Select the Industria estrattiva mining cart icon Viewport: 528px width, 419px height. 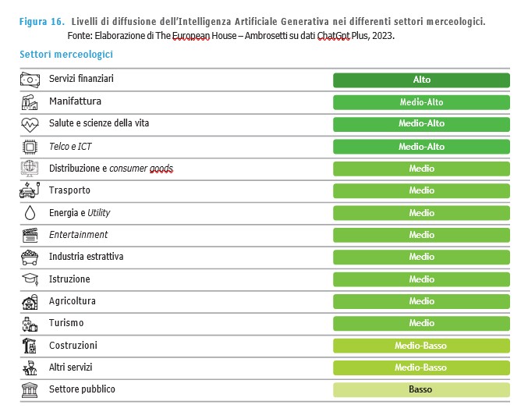(x=30, y=257)
